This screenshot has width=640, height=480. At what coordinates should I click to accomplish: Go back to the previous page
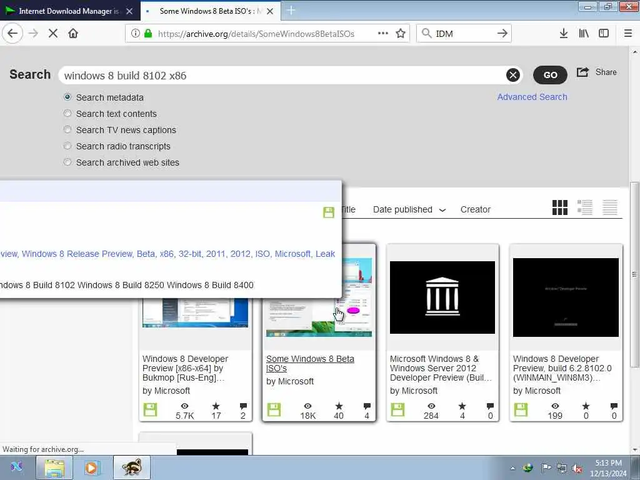coord(12,34)
